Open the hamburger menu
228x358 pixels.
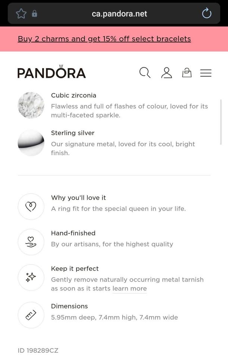pos(206,73)
